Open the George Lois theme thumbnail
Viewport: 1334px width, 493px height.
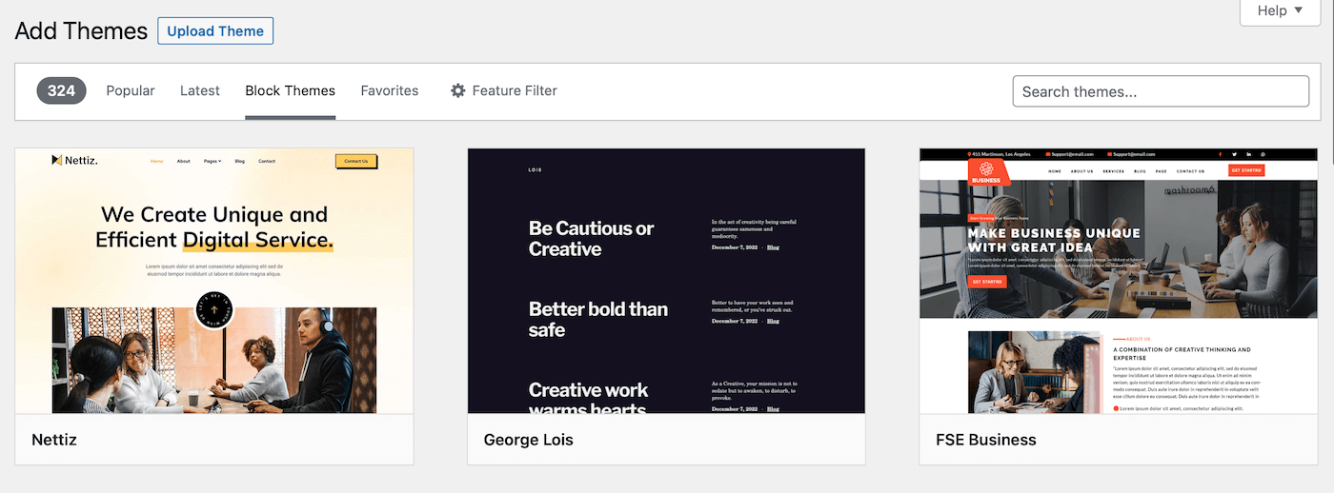(666, 281)
